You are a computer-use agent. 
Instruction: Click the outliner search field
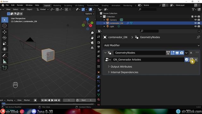pos(147,9)
